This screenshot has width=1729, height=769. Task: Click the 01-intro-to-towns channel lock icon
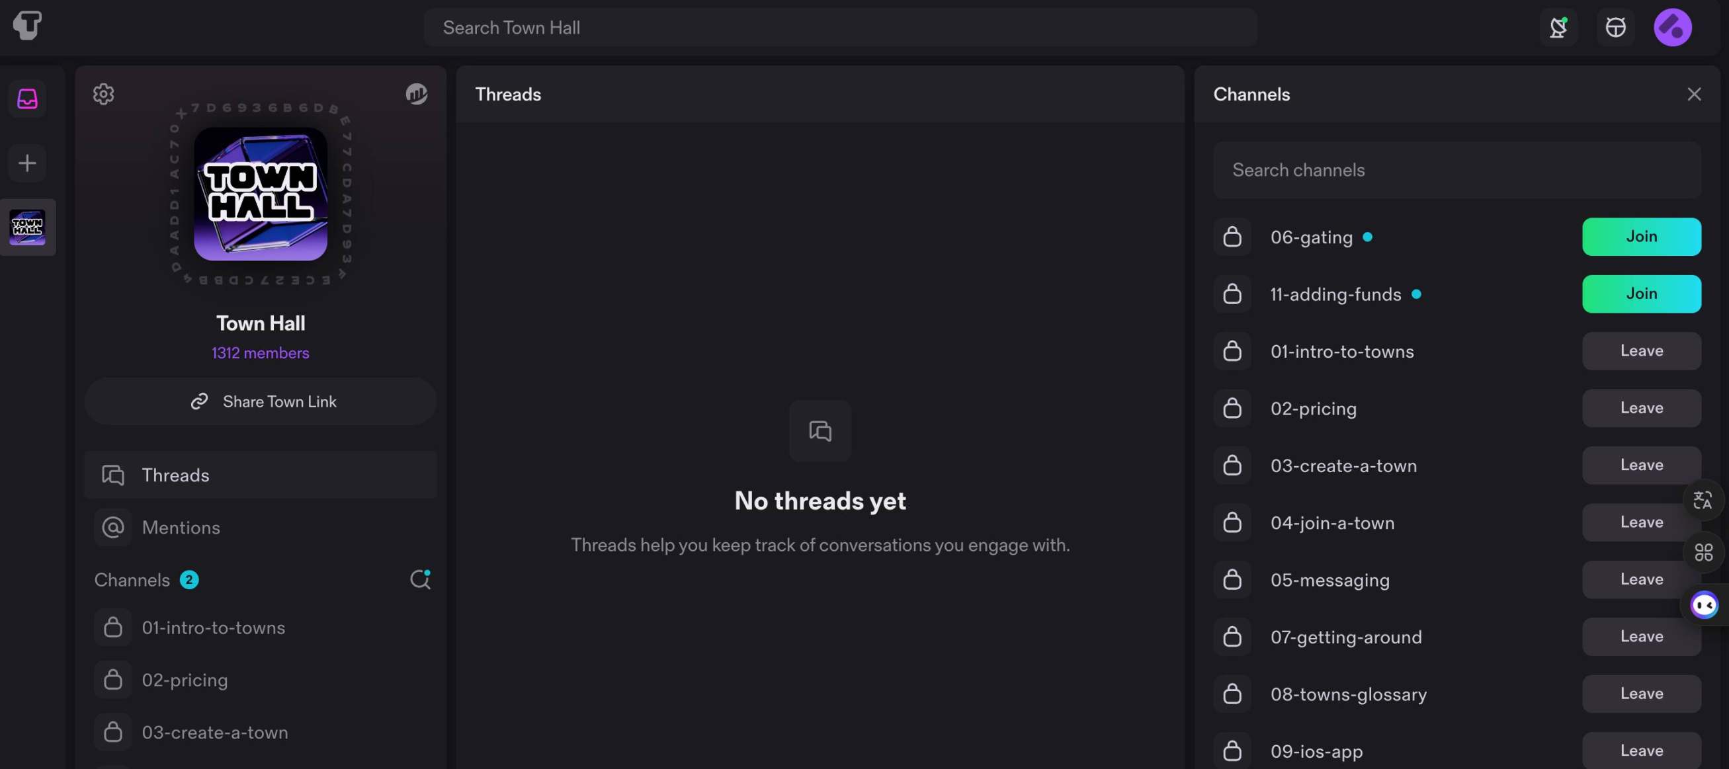coord(1232,352)
